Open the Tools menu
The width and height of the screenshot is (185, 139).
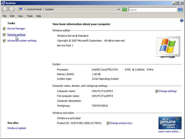(x=30, y=16)
